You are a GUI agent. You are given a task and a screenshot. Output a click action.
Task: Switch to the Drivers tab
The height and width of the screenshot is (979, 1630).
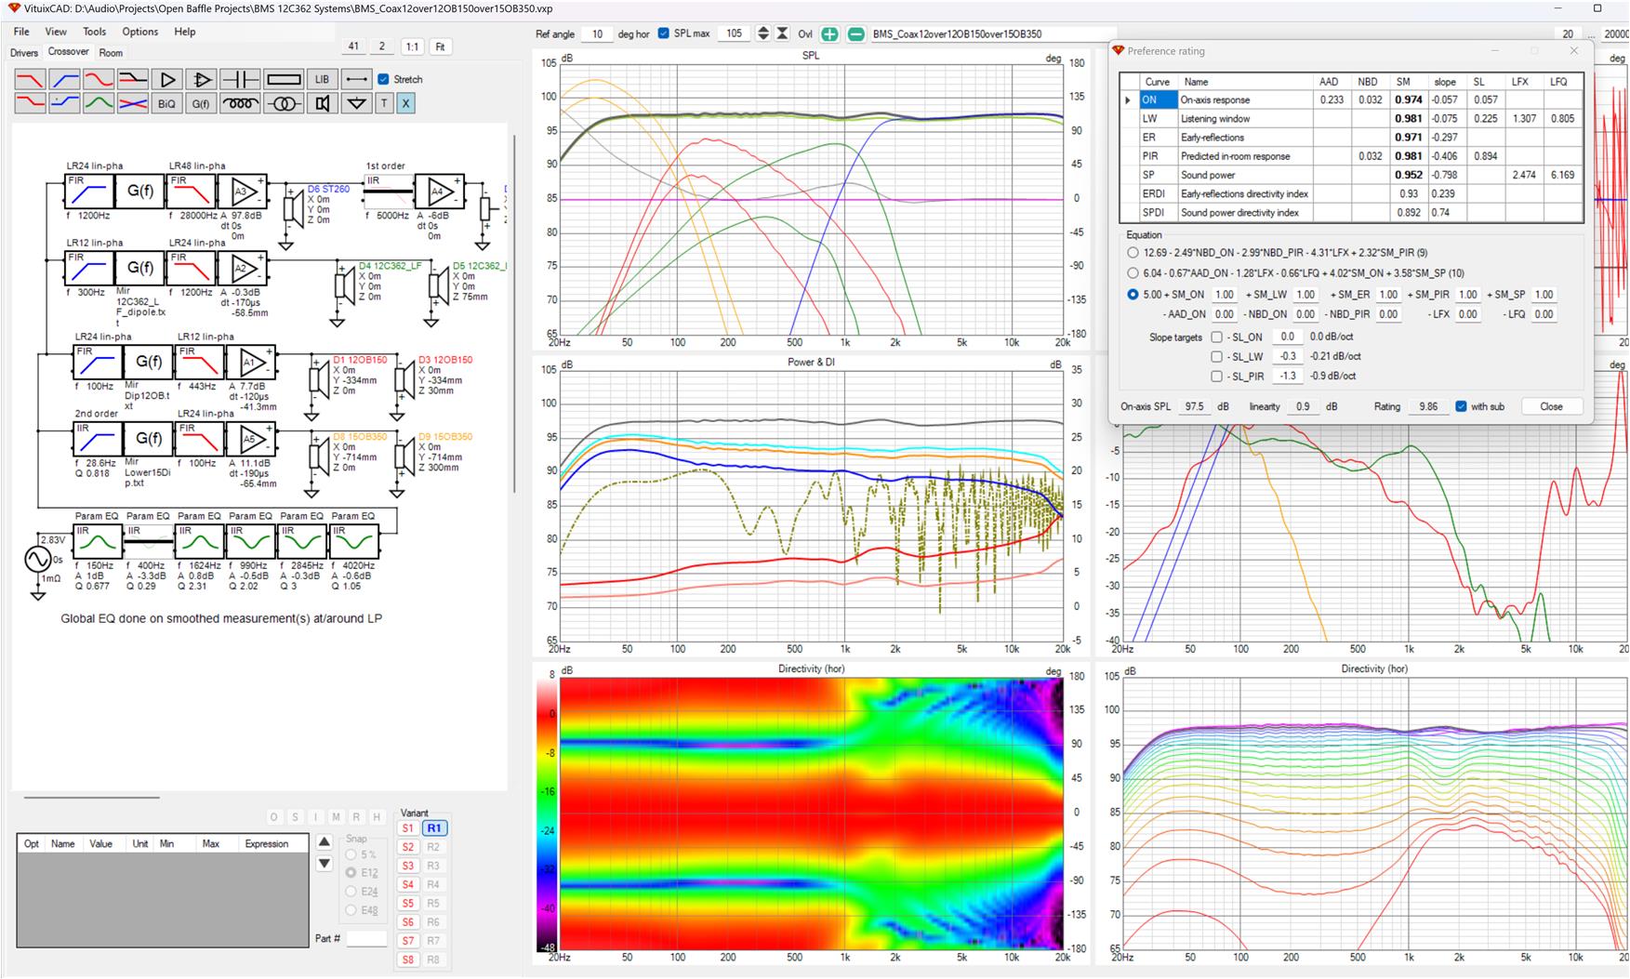pos(24,53)
